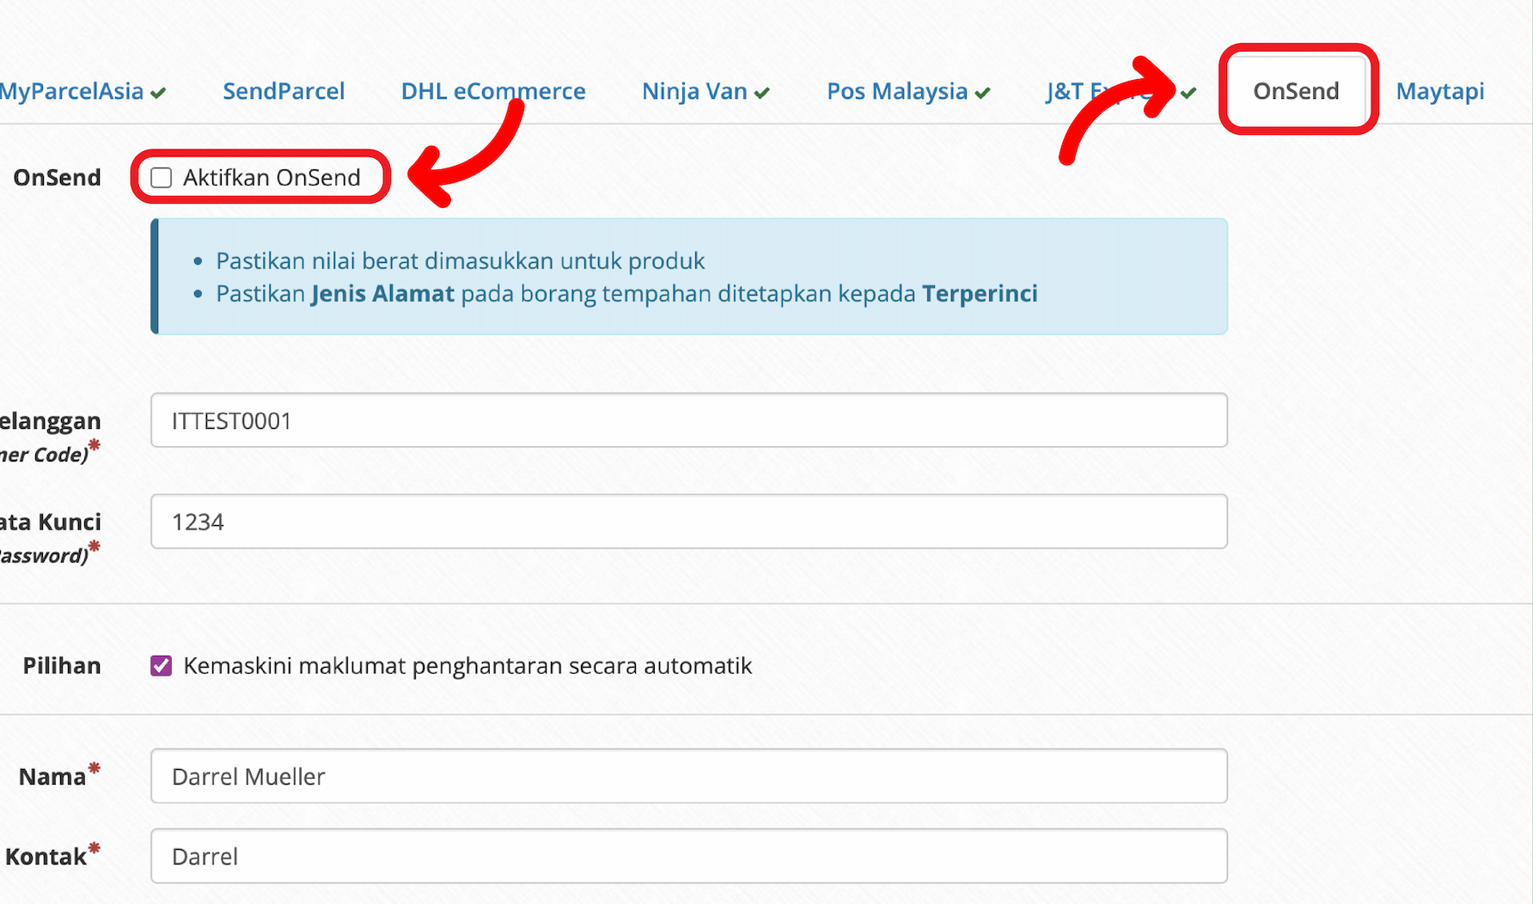Focus the Kontak input field
Image resolution: width=1533 pixels, height=904 pixels.
click(x=688, y=856)
